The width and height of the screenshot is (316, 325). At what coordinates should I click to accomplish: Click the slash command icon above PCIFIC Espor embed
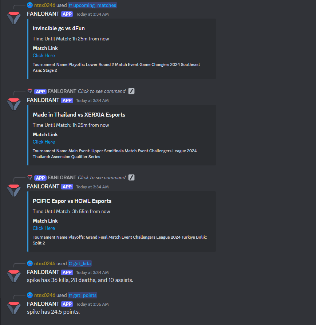[131, 177]
